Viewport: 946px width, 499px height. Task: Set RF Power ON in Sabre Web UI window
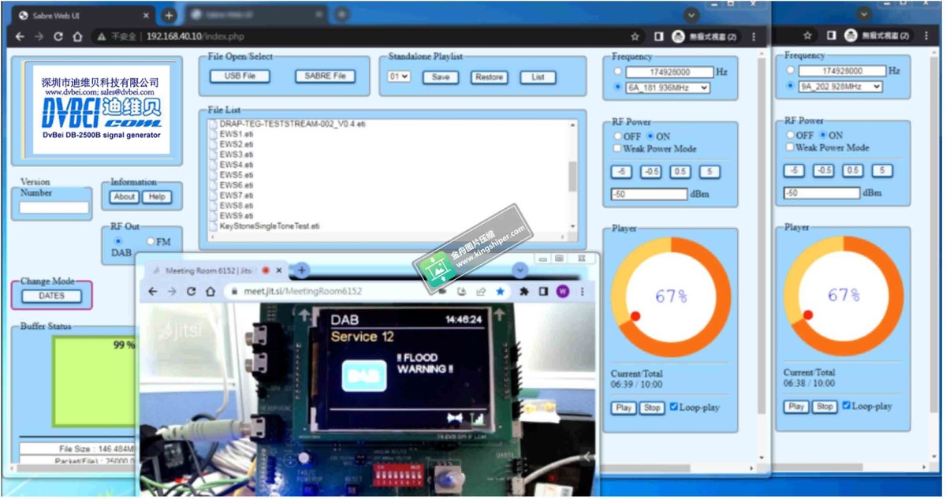click(650, 136)
